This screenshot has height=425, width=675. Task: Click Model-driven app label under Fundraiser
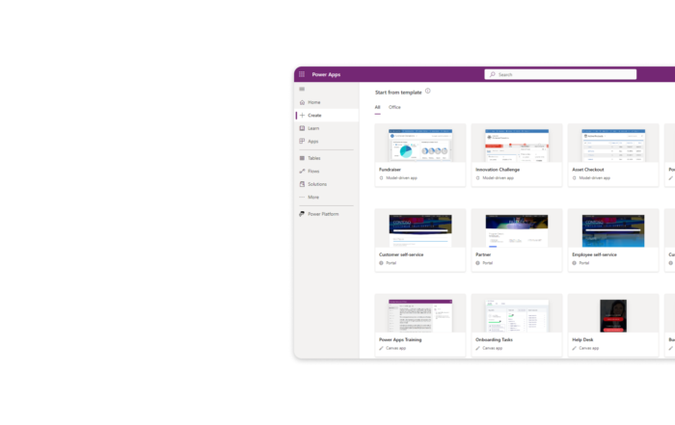402,178
